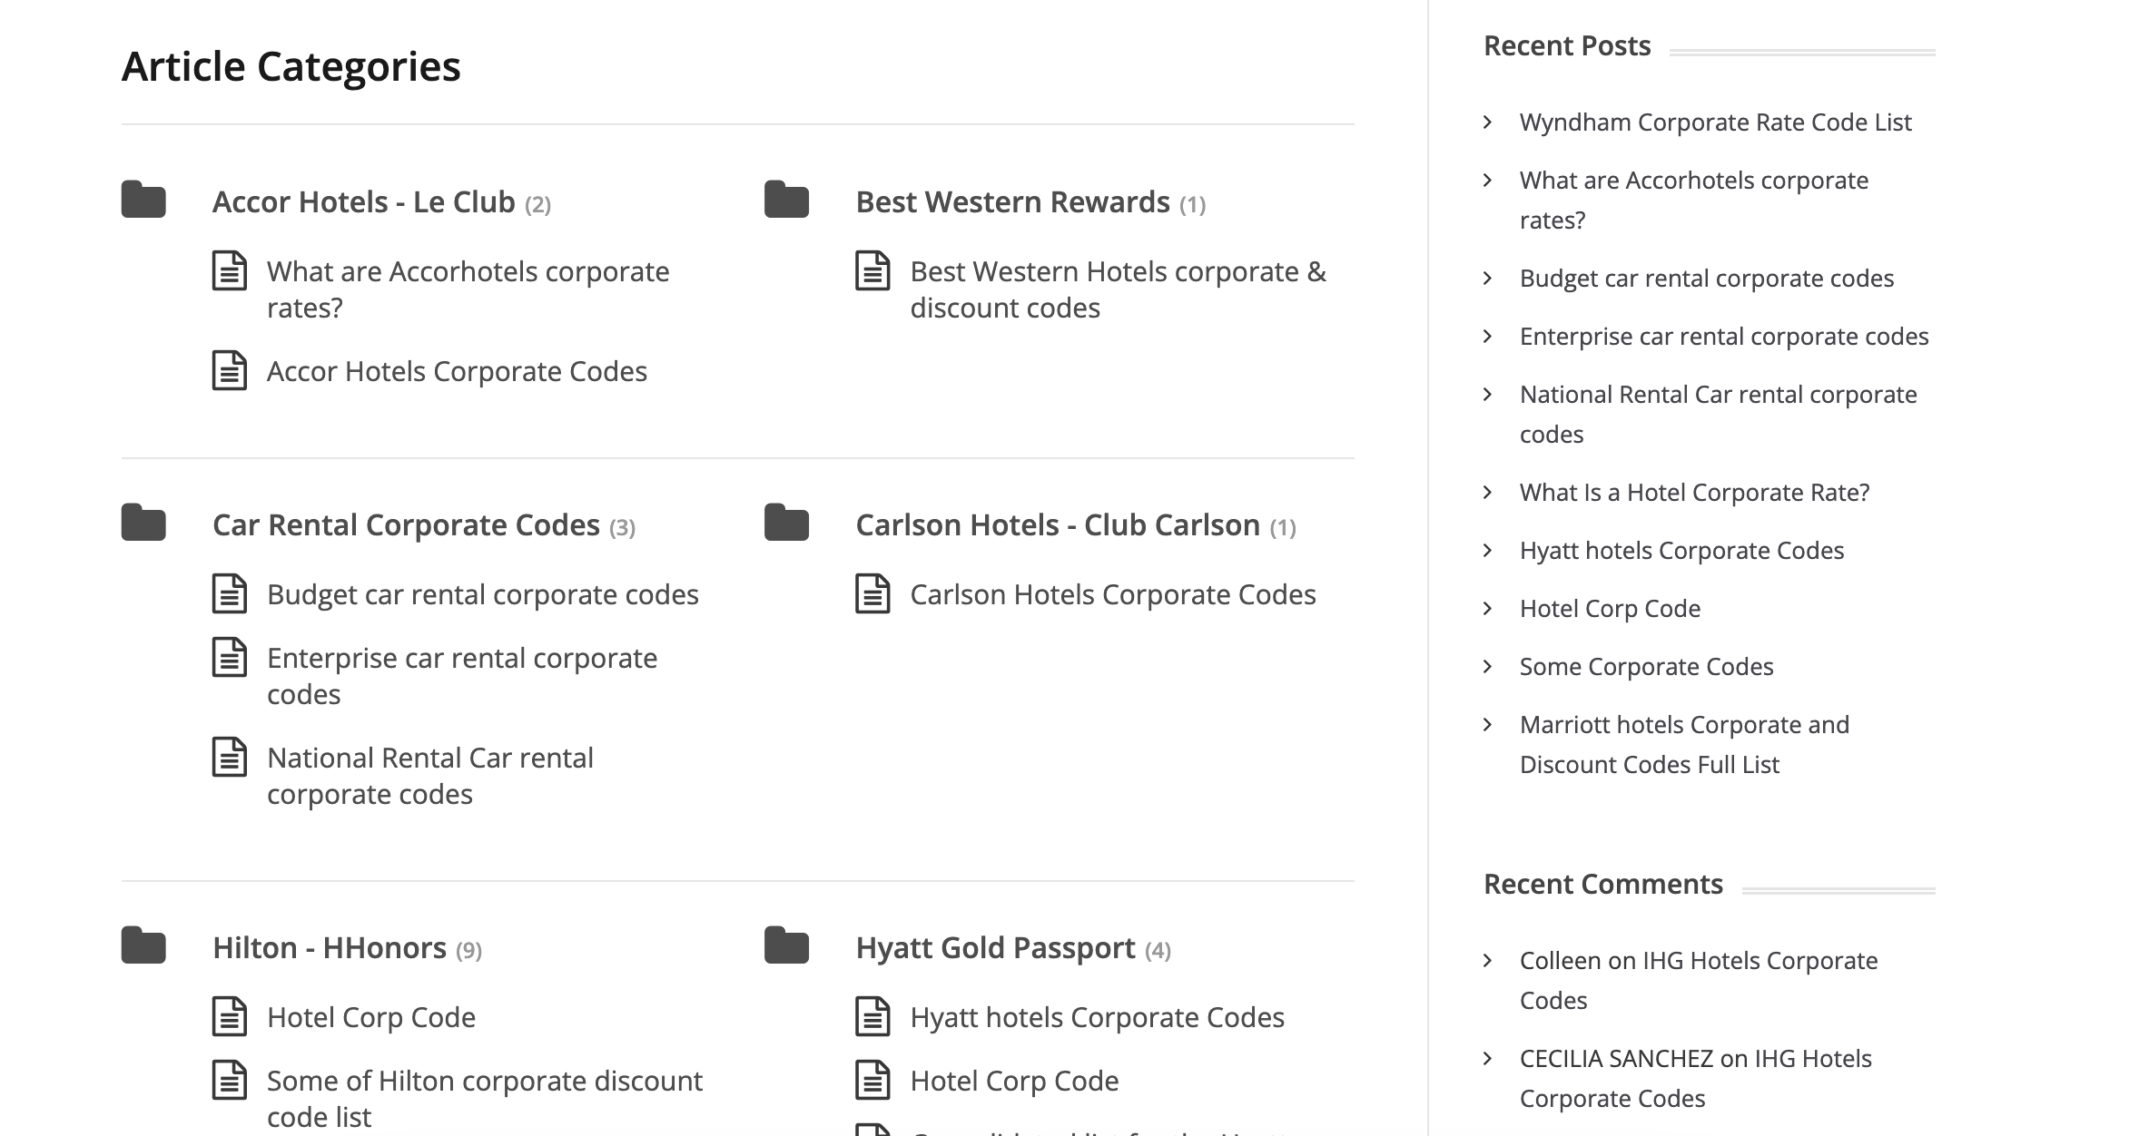Image resolution: width=2139 pixels, height=1136 pixels.
Task: Open the Accor Hotels - Le Club category
Action: (363, 201)
